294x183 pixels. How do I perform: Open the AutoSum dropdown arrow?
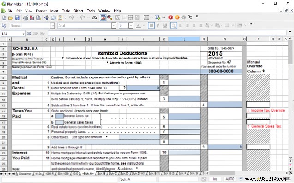point(164,18)
